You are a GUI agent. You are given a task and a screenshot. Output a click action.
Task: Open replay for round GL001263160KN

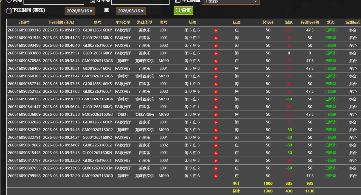click(216, 153)
